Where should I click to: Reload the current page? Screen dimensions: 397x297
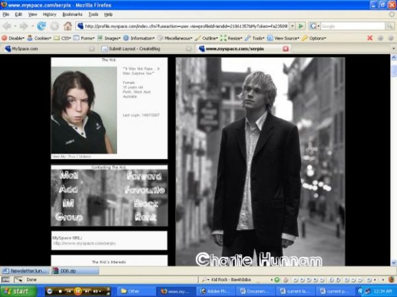[x=41, y=26]
